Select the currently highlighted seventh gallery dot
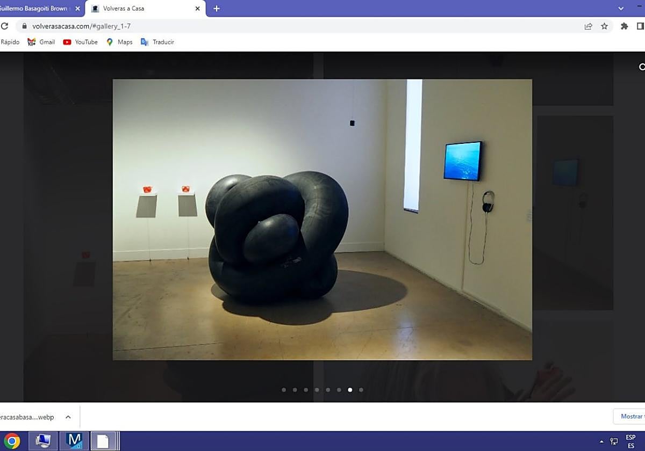645x451 pixels. point(350,390)
